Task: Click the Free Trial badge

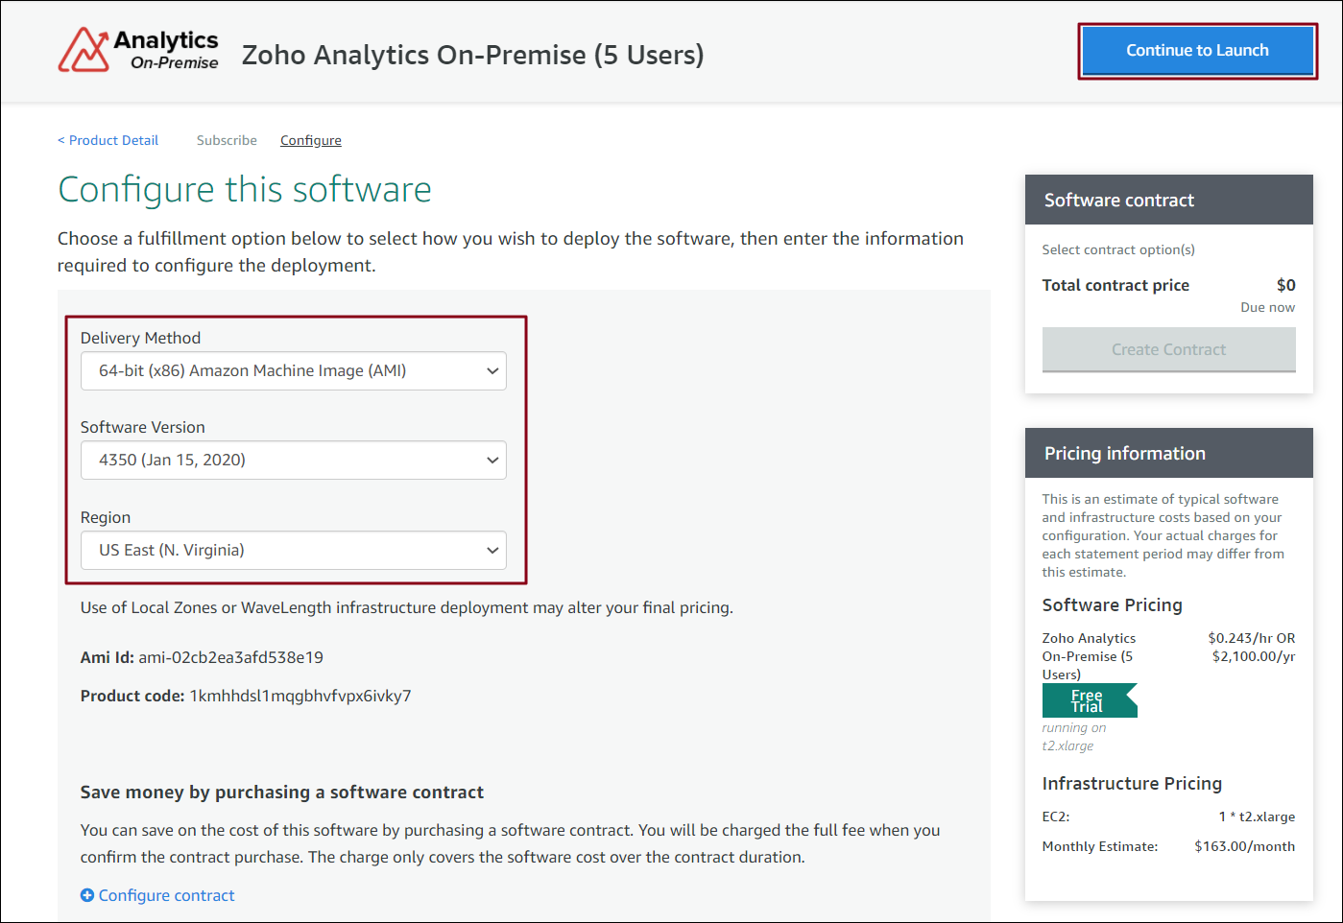Action: pos(1090,700)
